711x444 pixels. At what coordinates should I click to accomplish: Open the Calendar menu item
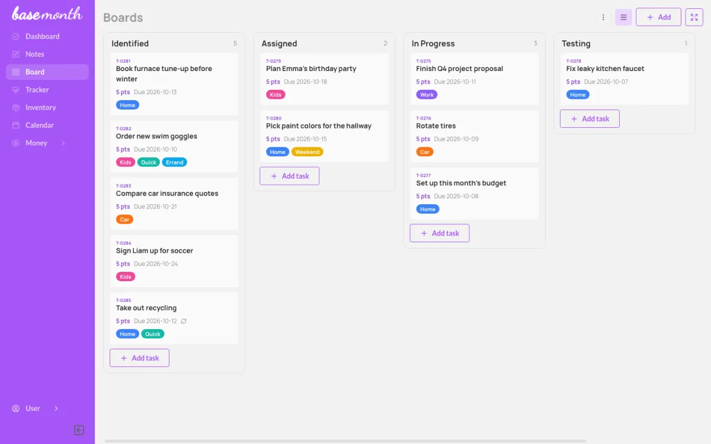pos(47,125)
